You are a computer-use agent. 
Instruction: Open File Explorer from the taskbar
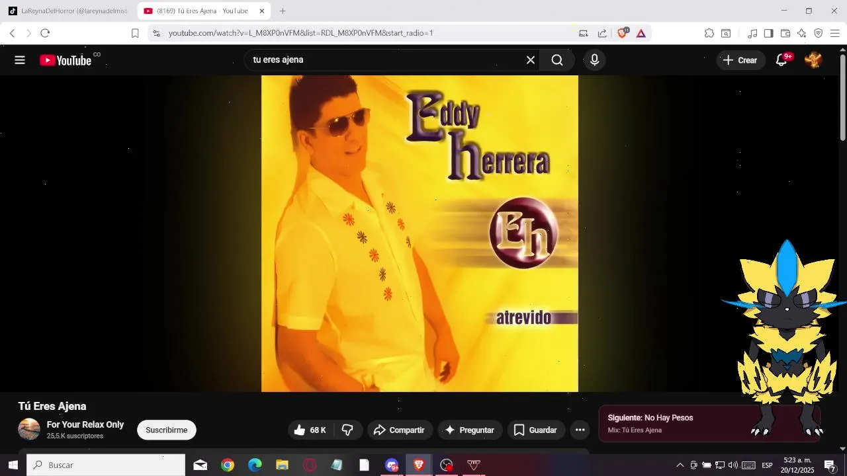click(283, 465)
